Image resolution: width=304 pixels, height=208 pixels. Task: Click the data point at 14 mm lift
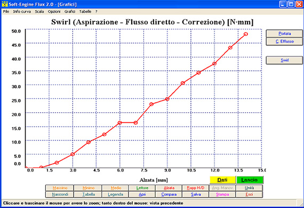[246, 34]
